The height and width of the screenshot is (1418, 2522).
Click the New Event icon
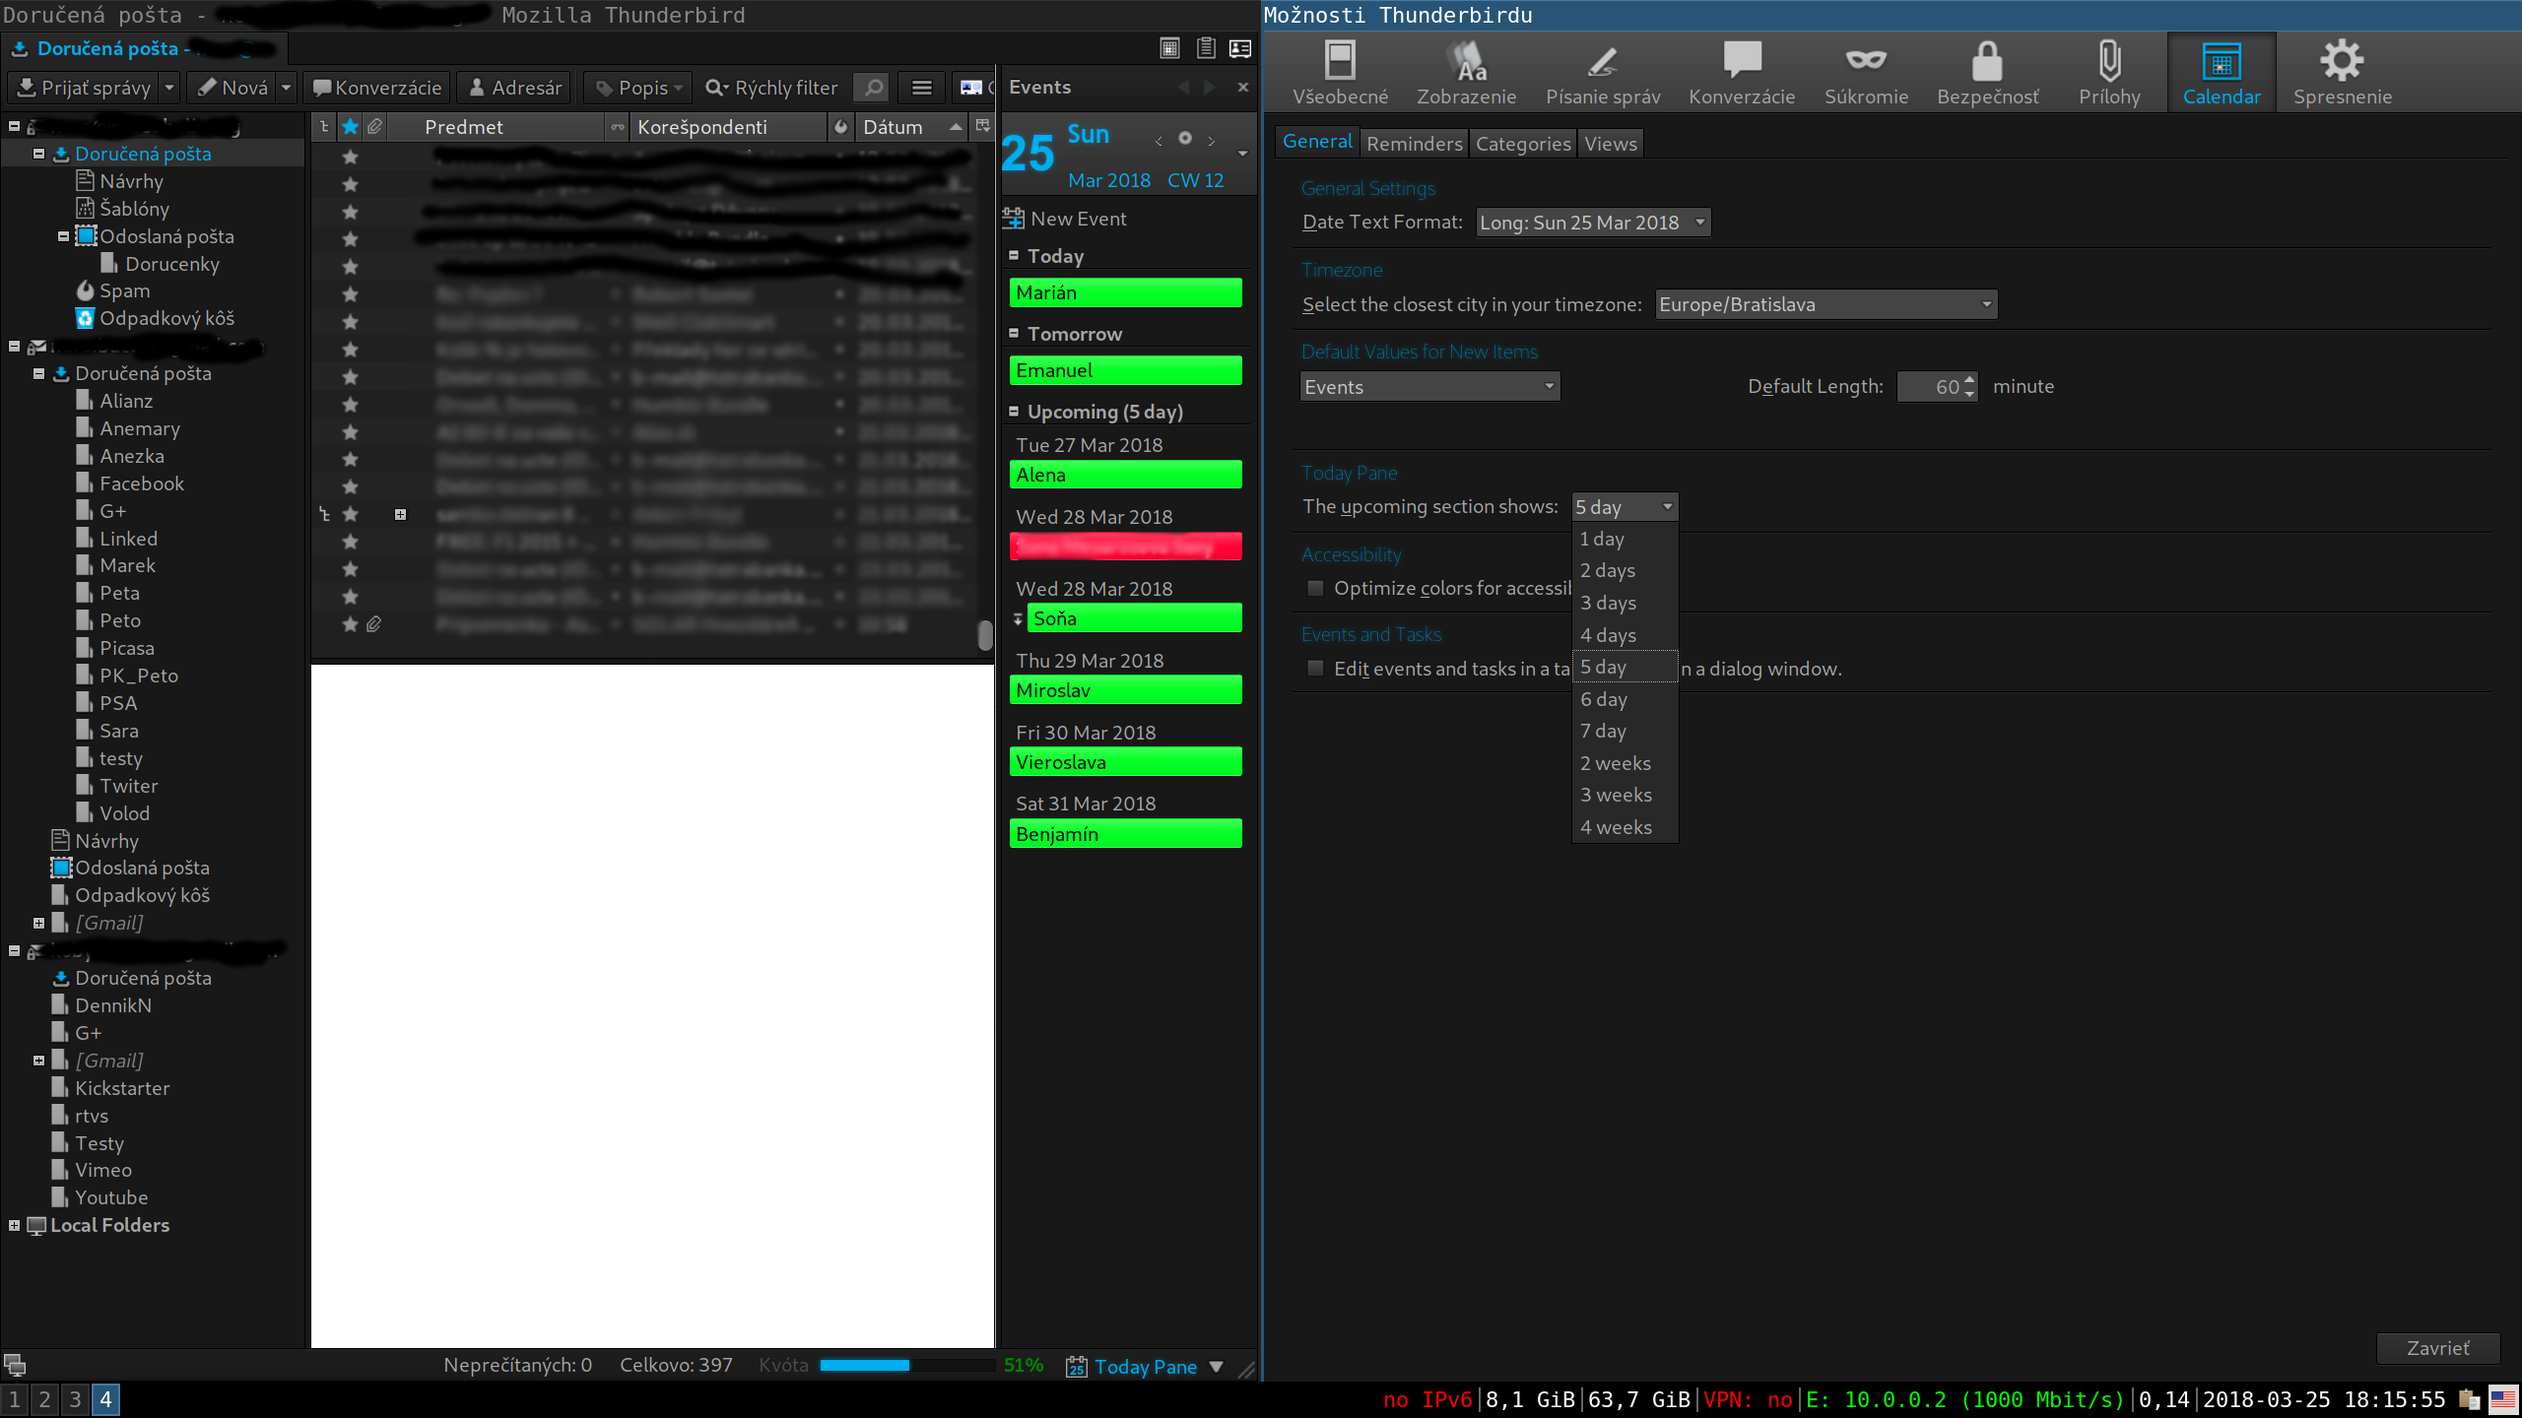[1013, 219]
